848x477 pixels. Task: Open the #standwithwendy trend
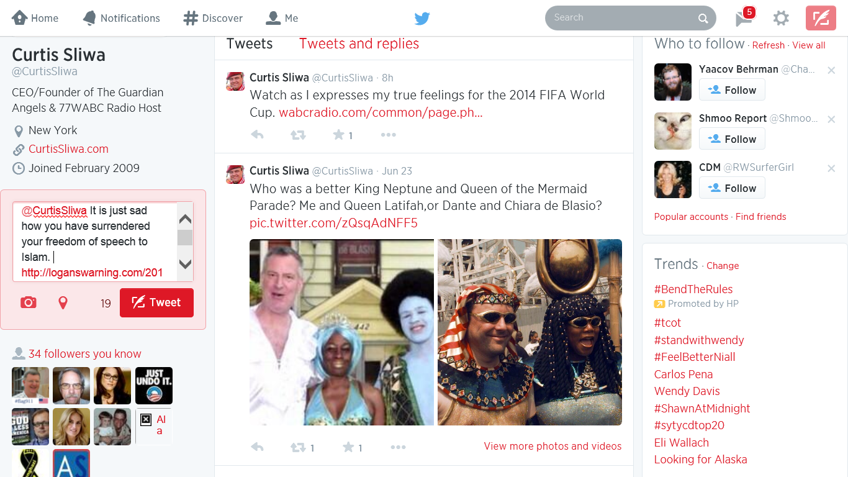[699, 340]
